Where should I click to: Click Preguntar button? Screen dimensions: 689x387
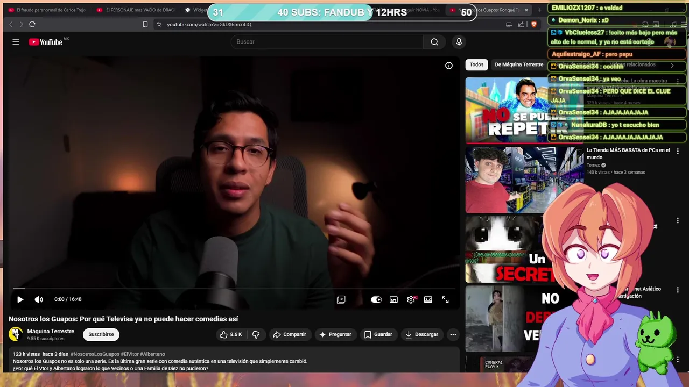[335, 334]
